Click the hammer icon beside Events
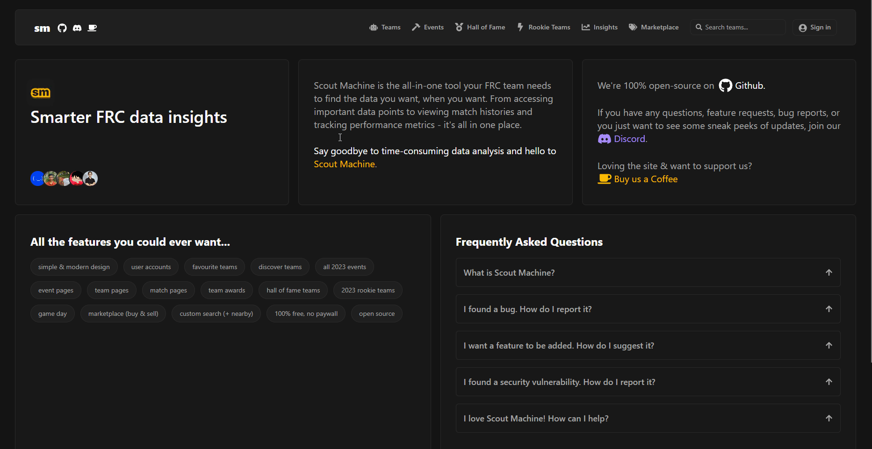The width and height of the screenshot is (872, 449). (x=416, y=28)
